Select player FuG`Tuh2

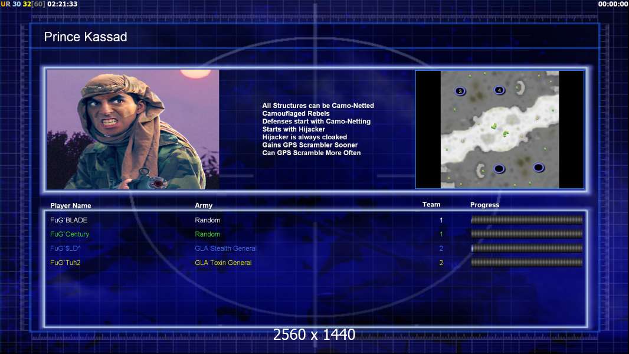[x=65, y=263]
